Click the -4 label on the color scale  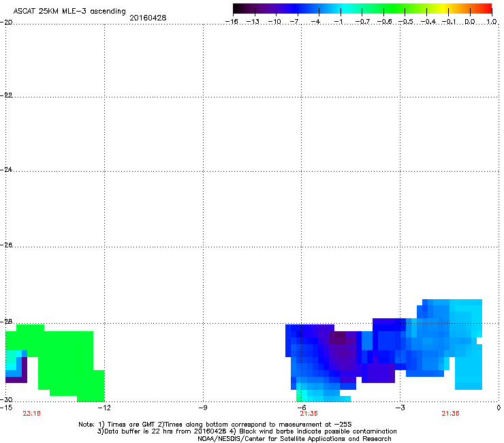tap(316, 22)
